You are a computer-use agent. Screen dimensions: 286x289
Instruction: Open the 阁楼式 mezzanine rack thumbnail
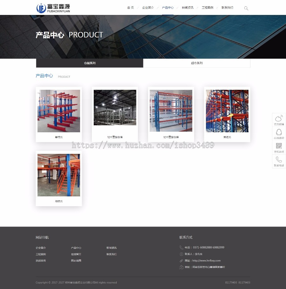59,175
